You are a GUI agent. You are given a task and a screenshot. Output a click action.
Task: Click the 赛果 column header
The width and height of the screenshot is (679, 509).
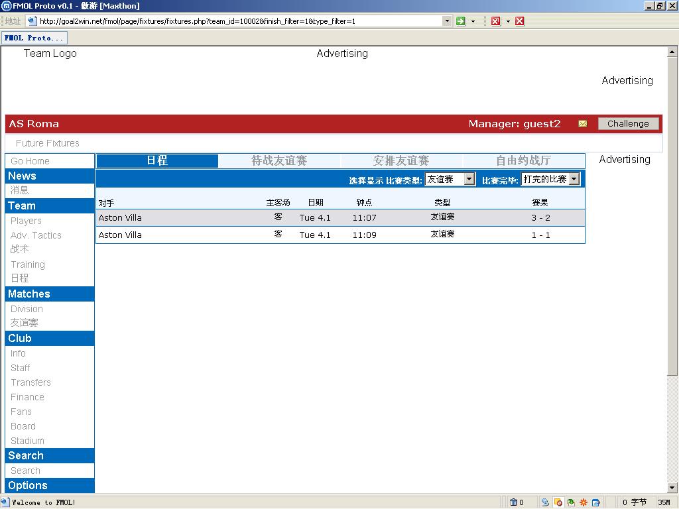pyautogui.click(x=540, y=203)
